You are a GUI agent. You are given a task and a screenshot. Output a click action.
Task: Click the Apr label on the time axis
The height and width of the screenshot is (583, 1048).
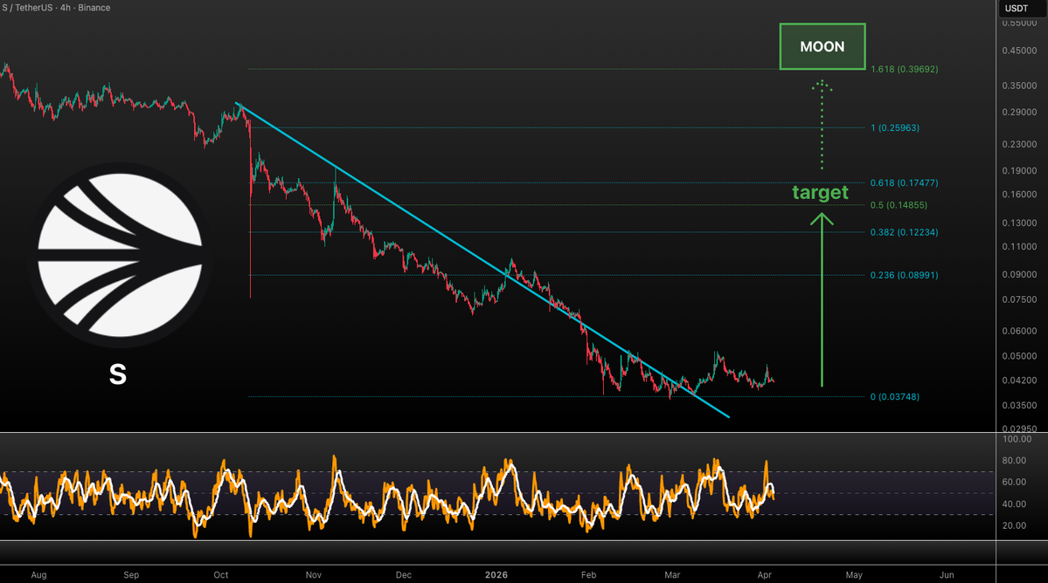[x=765, y=575]
